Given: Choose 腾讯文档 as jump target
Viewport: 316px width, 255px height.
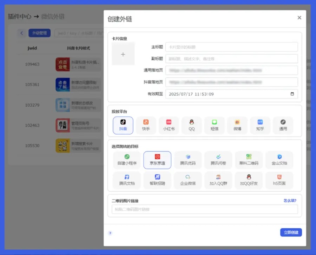Looking at the screenshot, I should click(127, 180).
